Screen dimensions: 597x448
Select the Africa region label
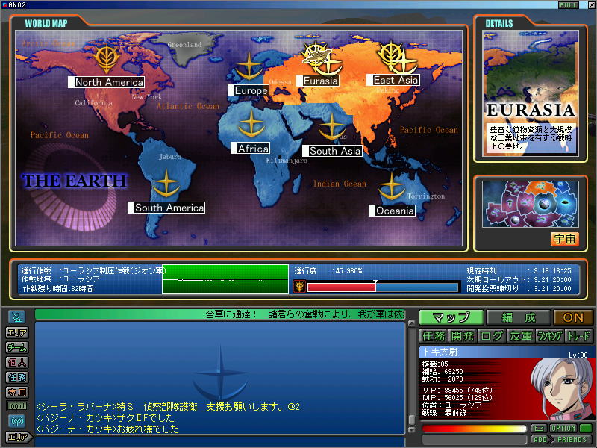tap(251, 148)
